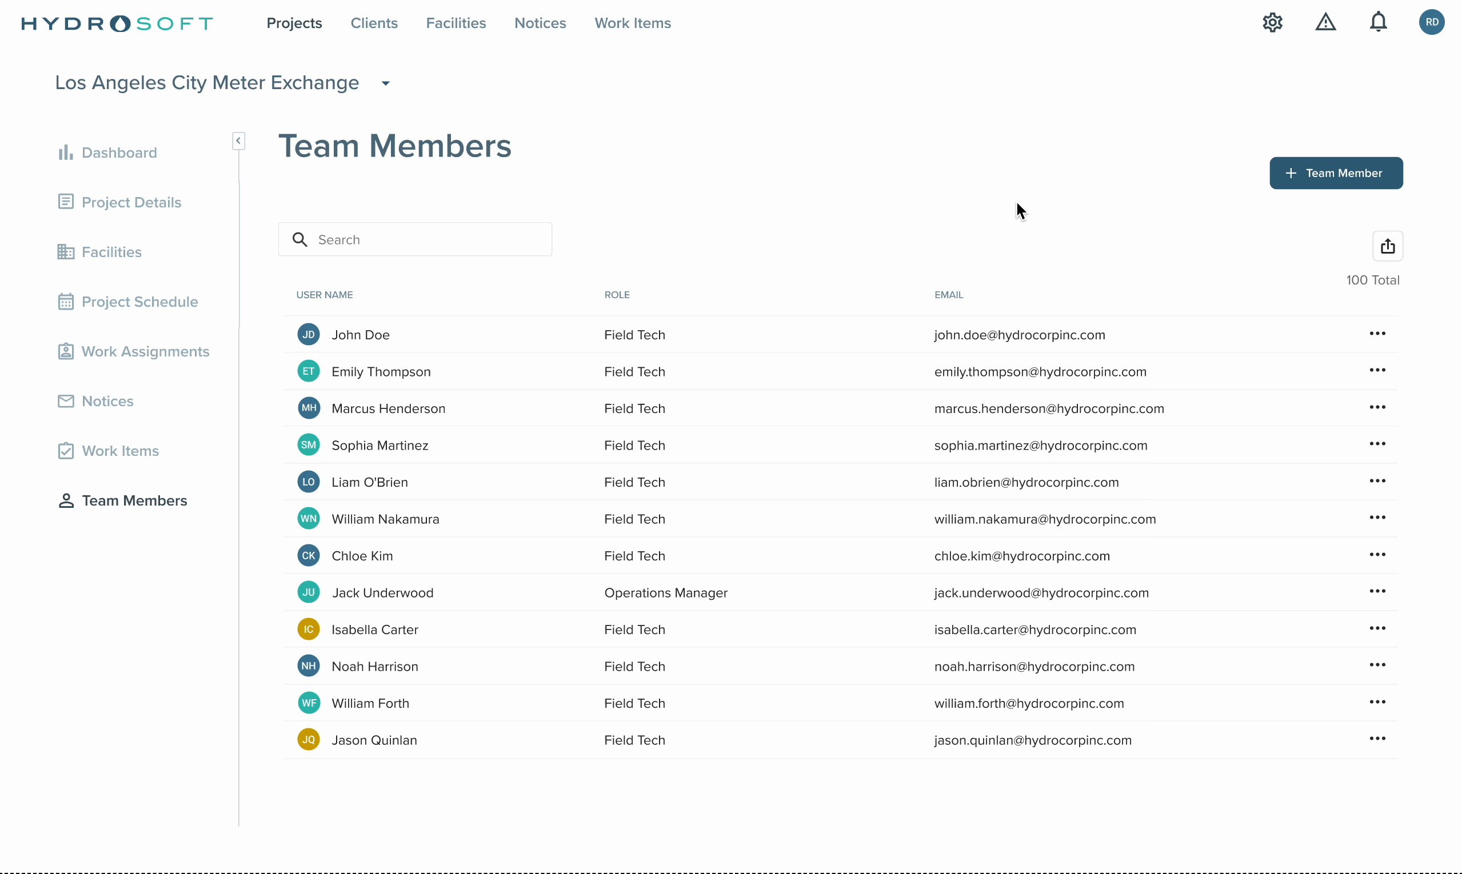Click the RD user avatar
Viewport: 1462px width, 874px height.
(x=1431, y=22)
